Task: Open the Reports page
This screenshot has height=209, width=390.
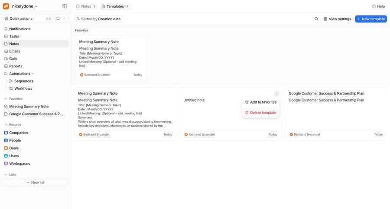Action: click(x=16, y=66)
